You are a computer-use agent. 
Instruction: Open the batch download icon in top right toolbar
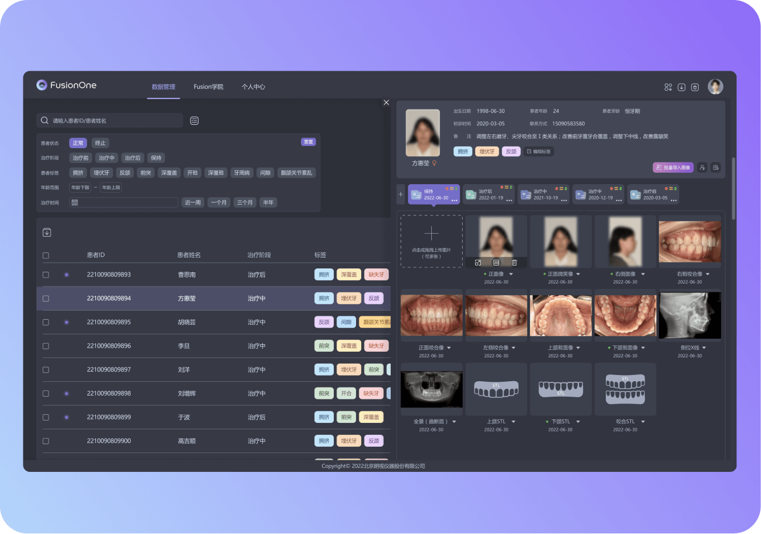(681, 87)
